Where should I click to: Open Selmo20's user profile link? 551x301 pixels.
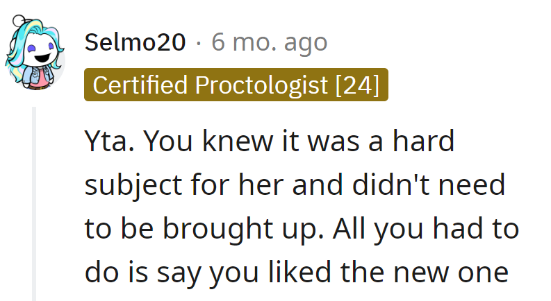click(135, 42)
